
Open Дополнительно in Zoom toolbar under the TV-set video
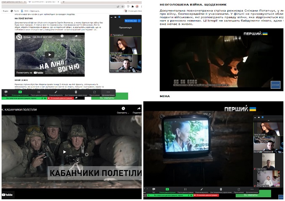[x=252, y=190]
